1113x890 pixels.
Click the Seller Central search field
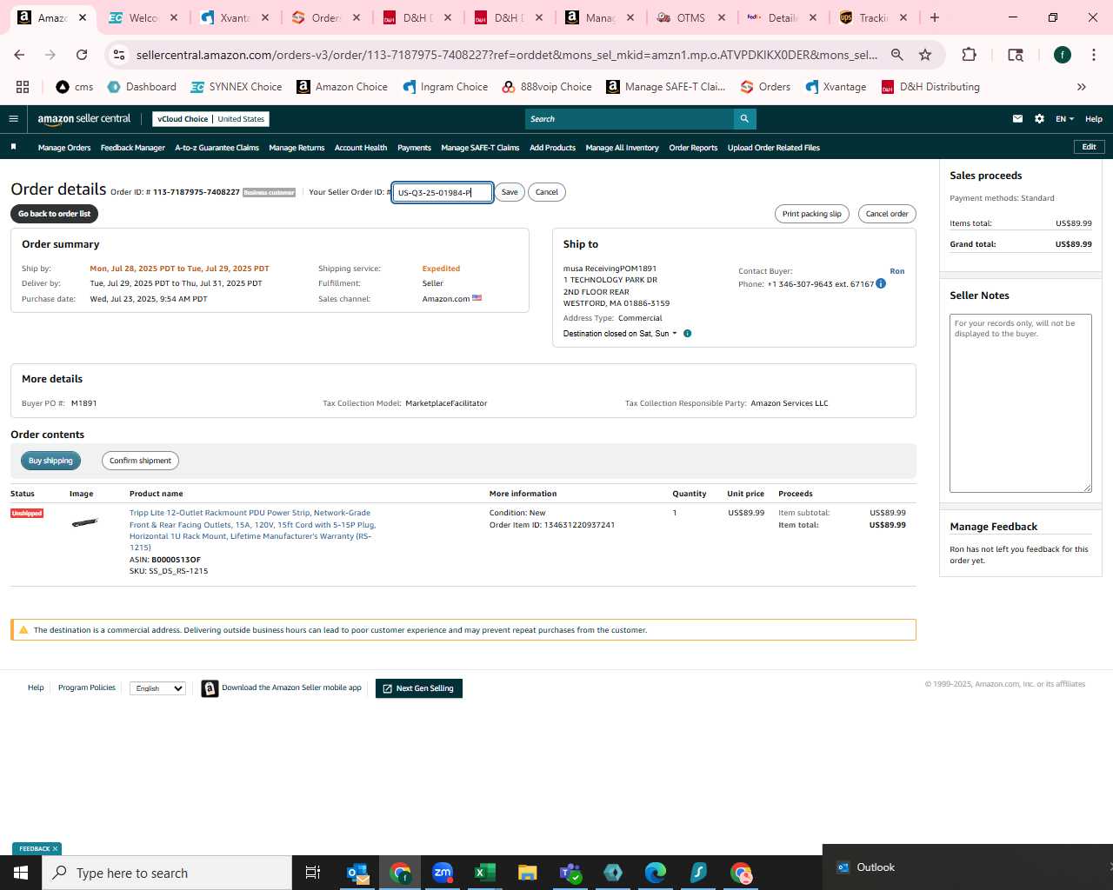pyautogui.click(x=630, y=119)
